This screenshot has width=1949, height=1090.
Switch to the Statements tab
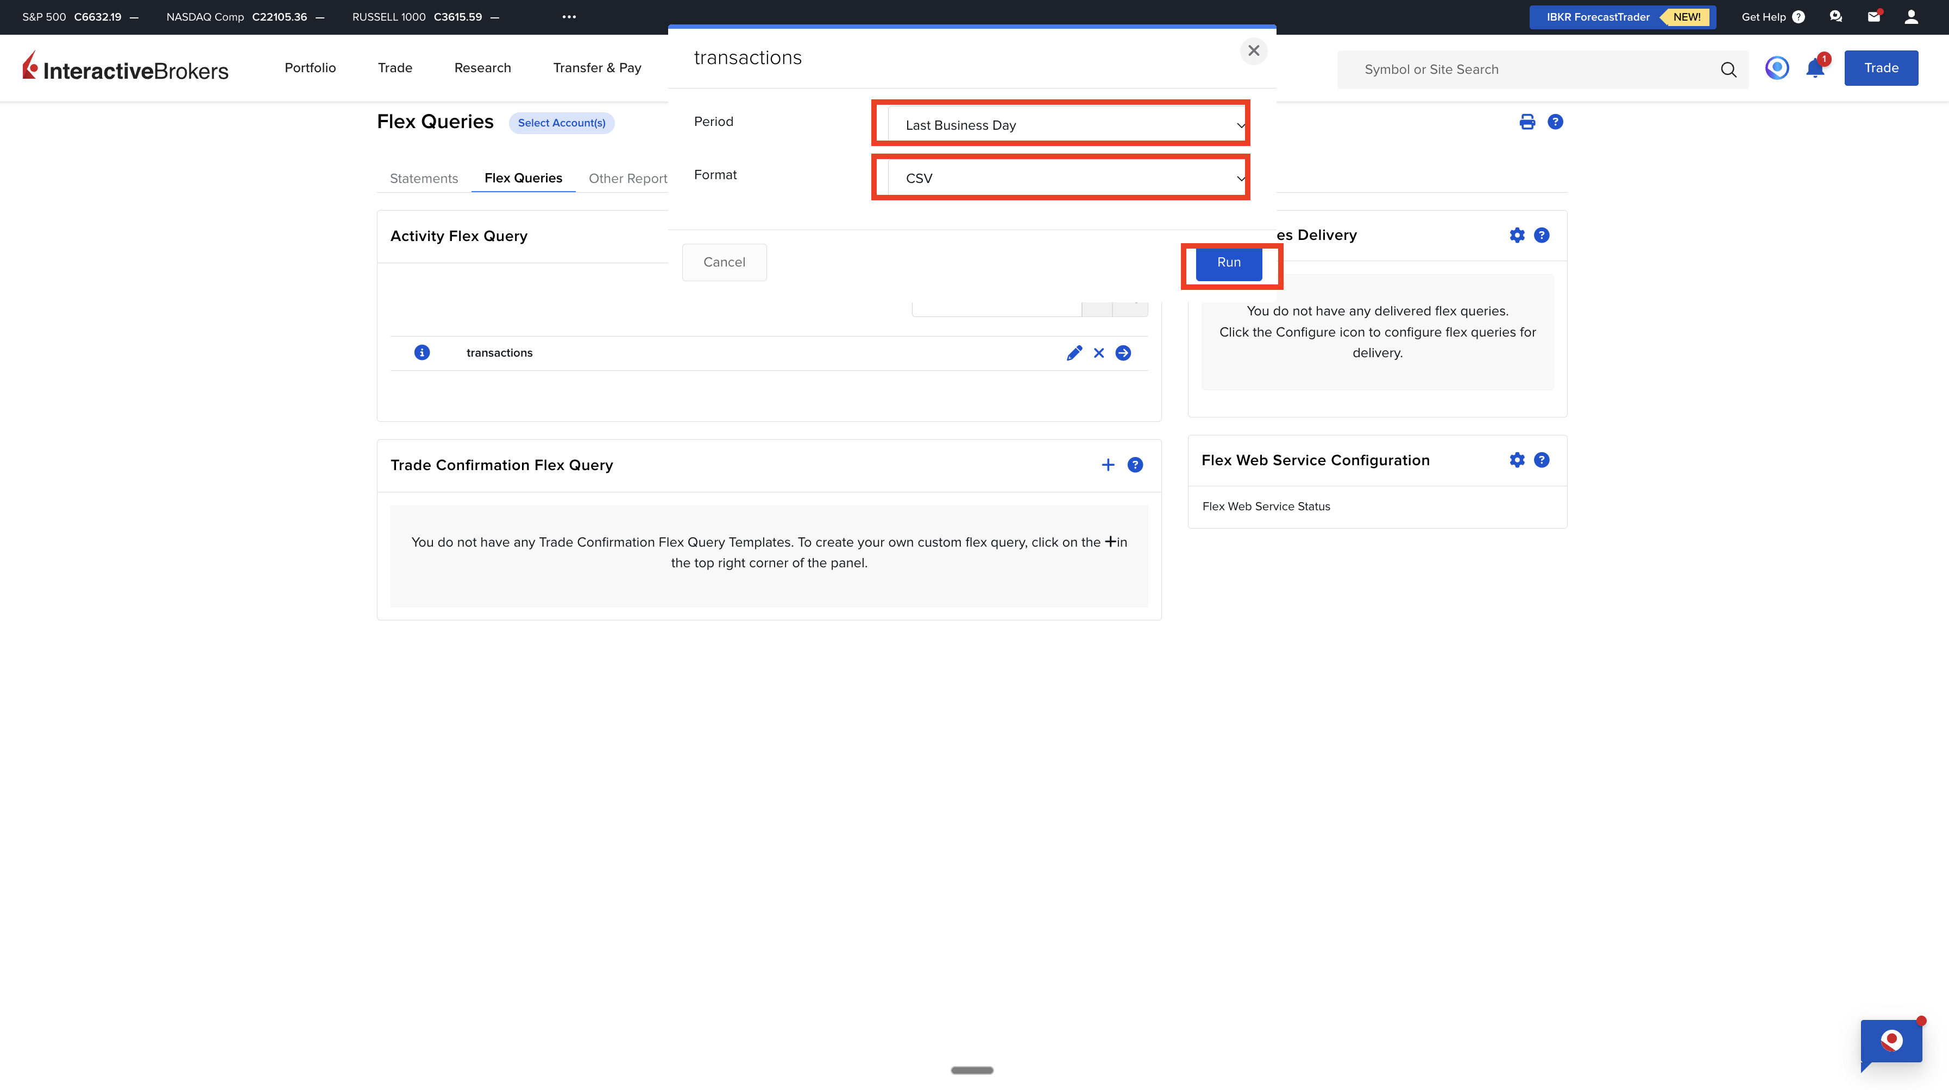coord(424,179)
